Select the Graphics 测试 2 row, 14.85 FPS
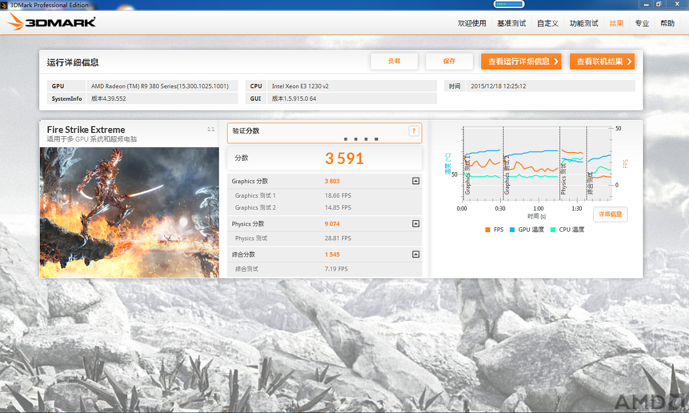Image resolution: width=689 pixels, height=413 pixels. [x=324, y=208]
